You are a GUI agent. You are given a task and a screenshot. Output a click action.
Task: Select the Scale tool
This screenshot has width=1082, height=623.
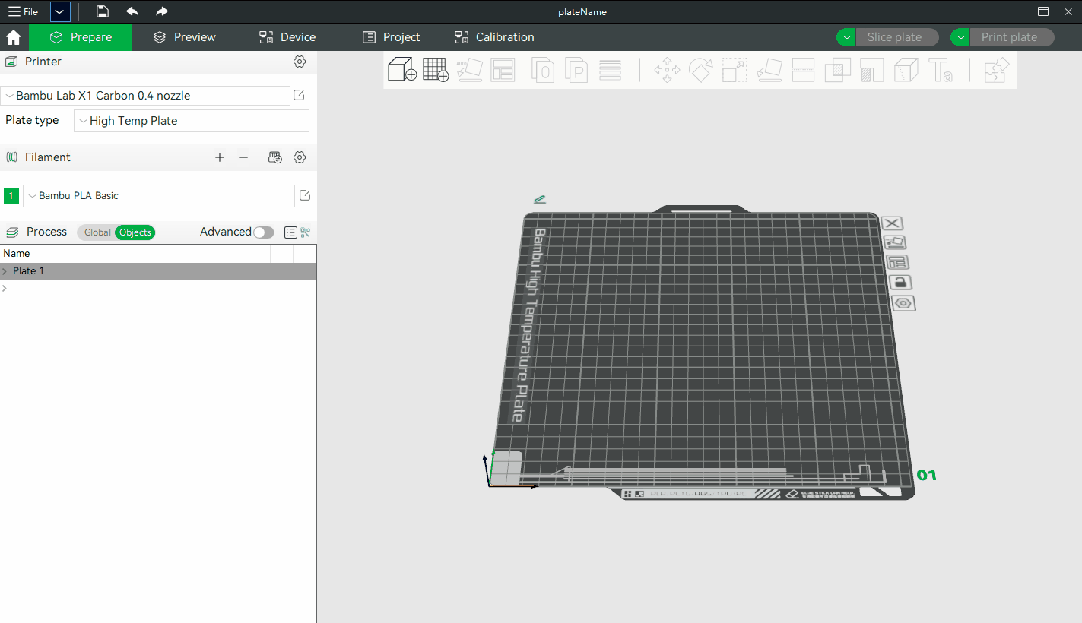735,70
